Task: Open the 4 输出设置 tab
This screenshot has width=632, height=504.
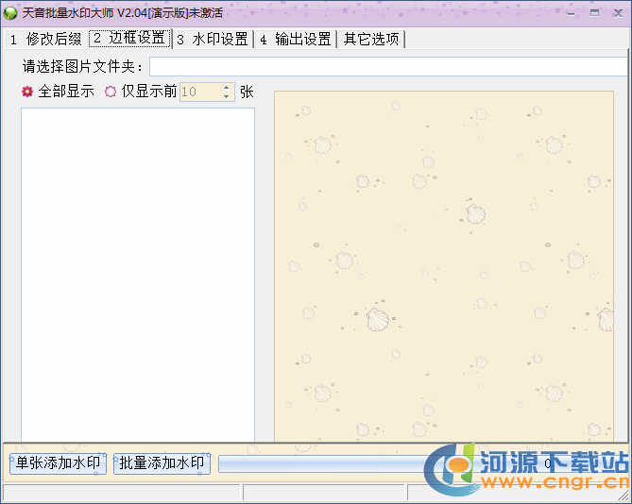Action: click(x=295, y=39)
